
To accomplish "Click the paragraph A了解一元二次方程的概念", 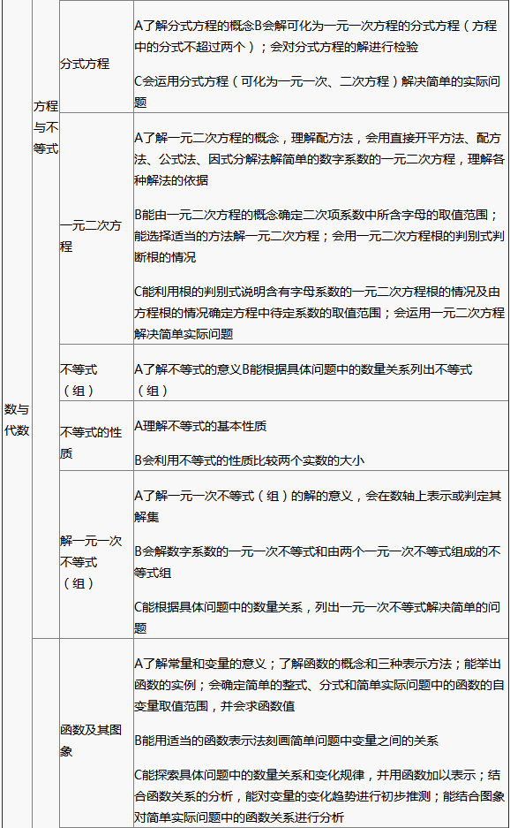I will coord(319,159).
